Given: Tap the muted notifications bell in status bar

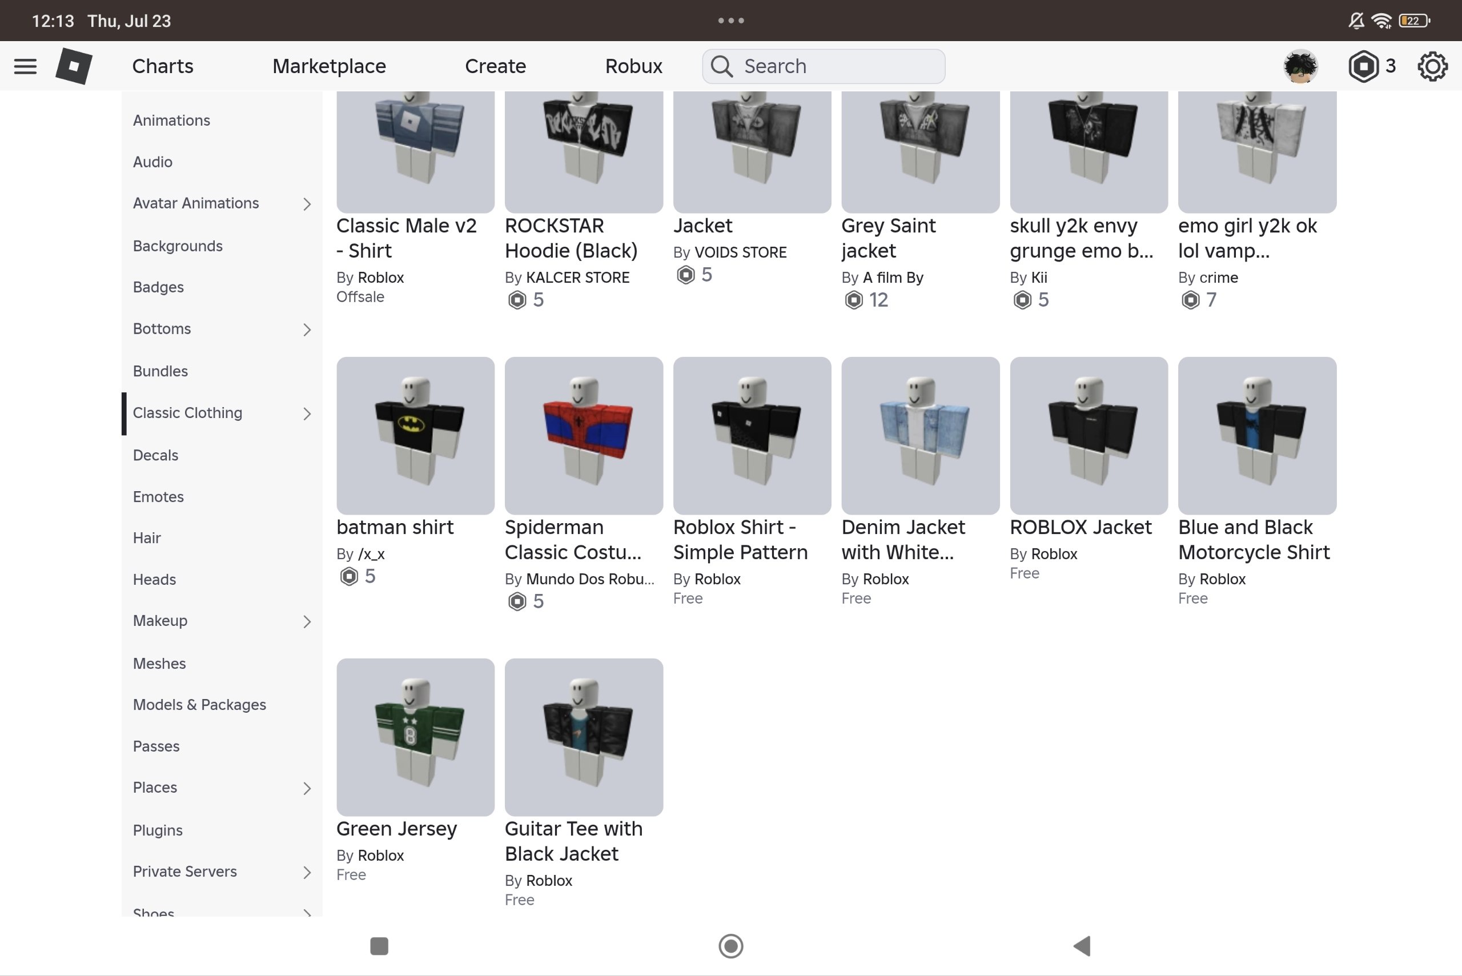Looking at the screenshot, I should pos(1356,21).
